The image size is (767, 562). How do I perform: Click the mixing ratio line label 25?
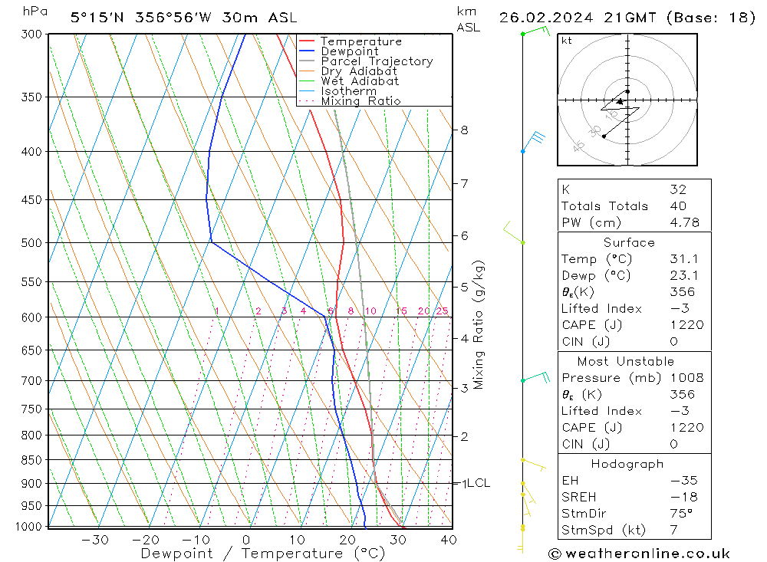tap(443, 311)
